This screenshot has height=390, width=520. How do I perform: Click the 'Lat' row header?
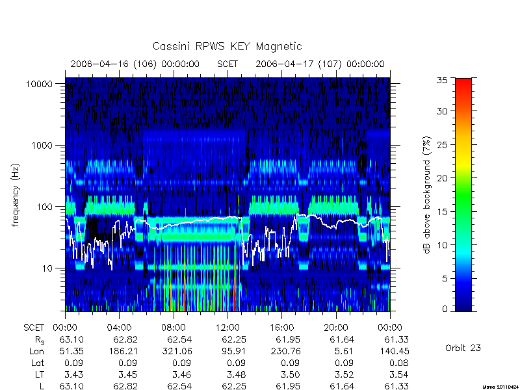tap(38, 363)
